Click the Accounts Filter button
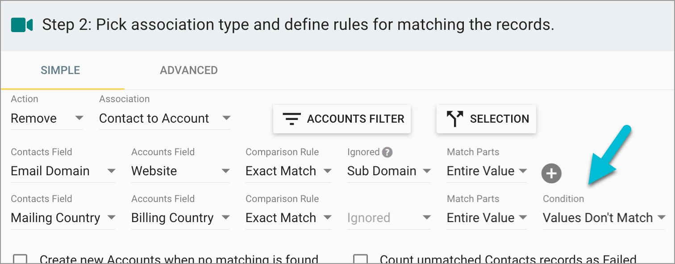The height and width of the screenshot is (264, 675). tap(342, 119)
